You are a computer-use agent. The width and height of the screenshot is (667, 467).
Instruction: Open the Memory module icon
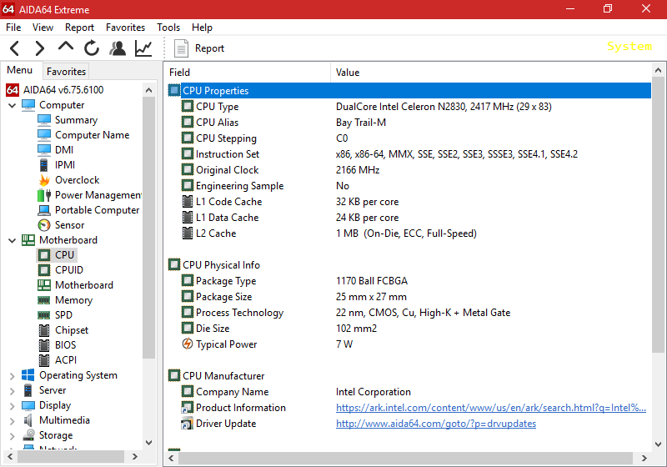pos(44,300)
